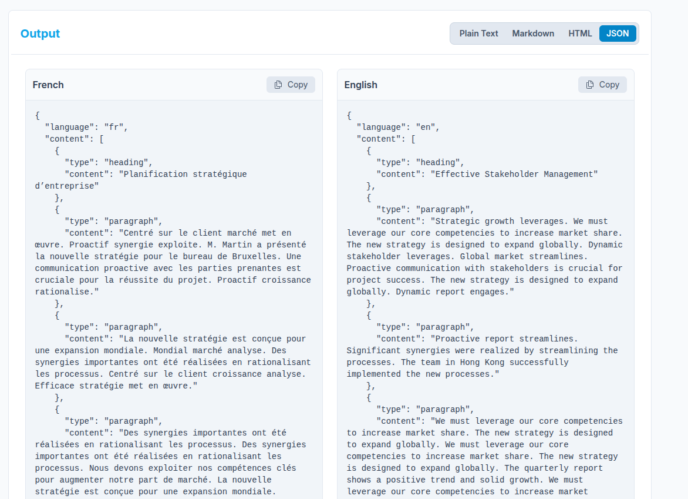Click the "language": "en" line
Screen dimensions: 688x499
397,128
